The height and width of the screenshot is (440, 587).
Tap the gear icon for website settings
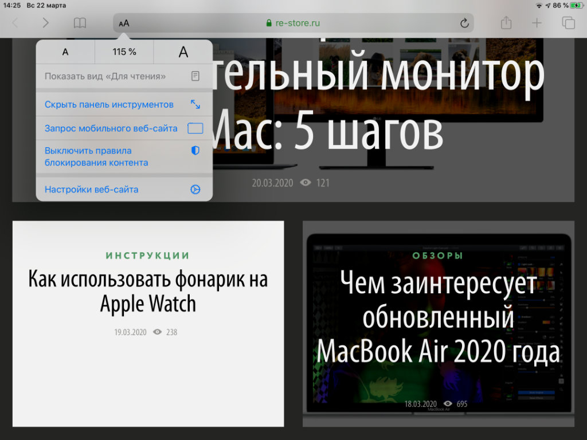point(195,190)
